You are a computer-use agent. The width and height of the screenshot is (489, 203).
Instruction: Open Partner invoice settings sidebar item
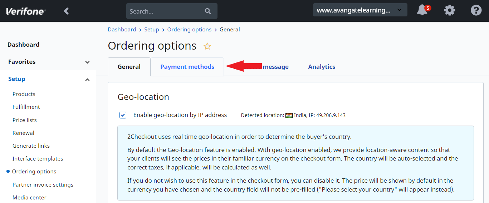(x=43, y=185)
